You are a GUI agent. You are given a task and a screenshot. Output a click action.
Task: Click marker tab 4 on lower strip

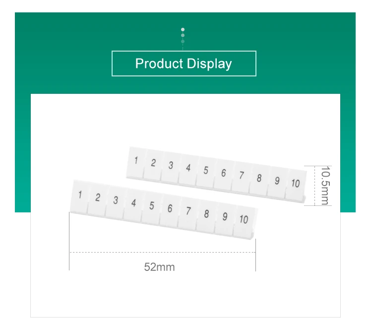(133, 204)
